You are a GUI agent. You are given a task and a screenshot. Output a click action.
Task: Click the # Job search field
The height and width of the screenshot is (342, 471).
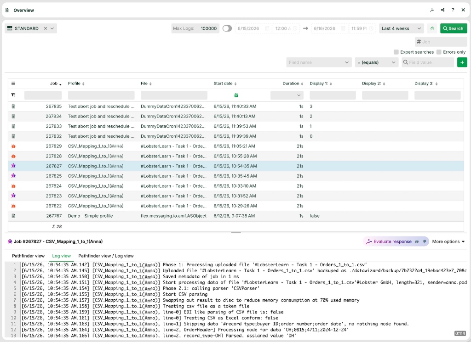(441, 42)
